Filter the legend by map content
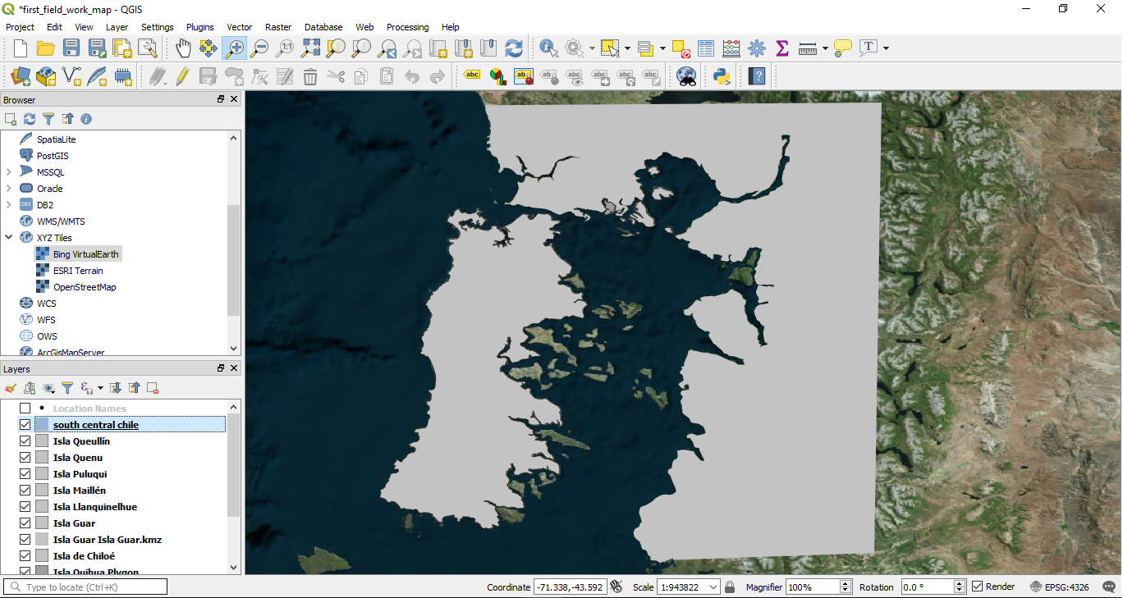The image size is (1123, 598). pyautogui.click(x=67, y=388)
